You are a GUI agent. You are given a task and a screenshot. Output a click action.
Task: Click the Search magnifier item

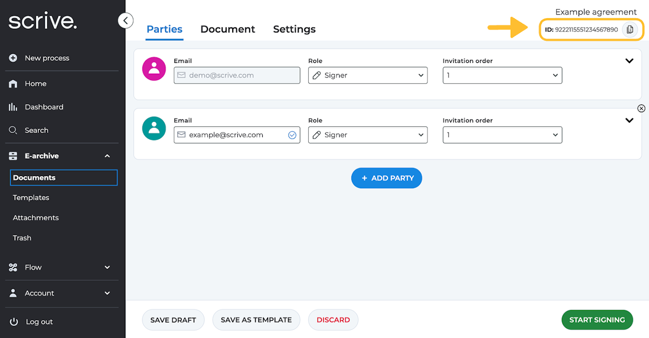click(13, 130)
